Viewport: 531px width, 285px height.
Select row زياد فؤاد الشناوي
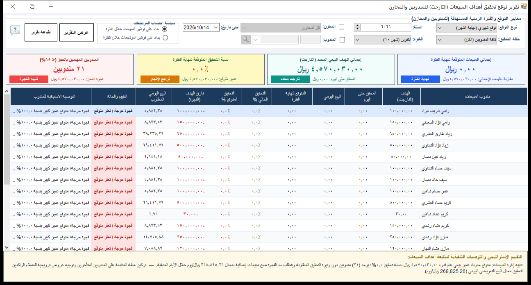pyautogui.click(x=269, y=145)
